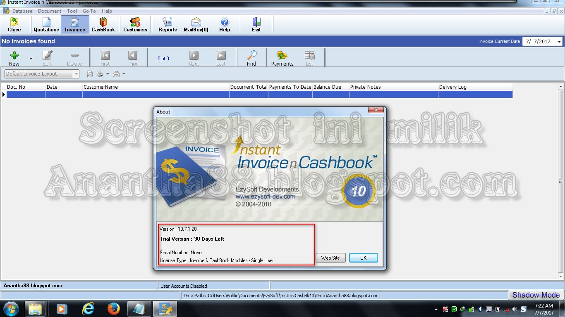Click the Delivery Log column header

click(476, 87)
